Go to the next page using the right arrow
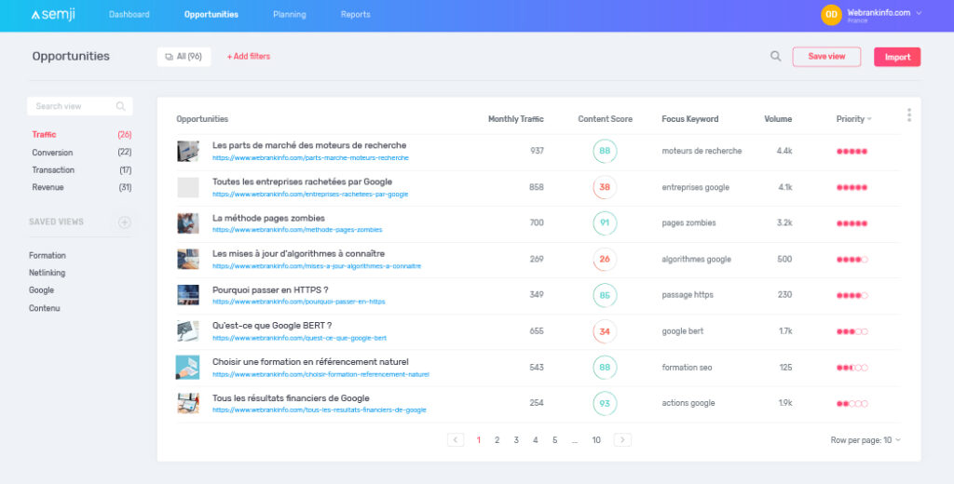 pos(622,440)
